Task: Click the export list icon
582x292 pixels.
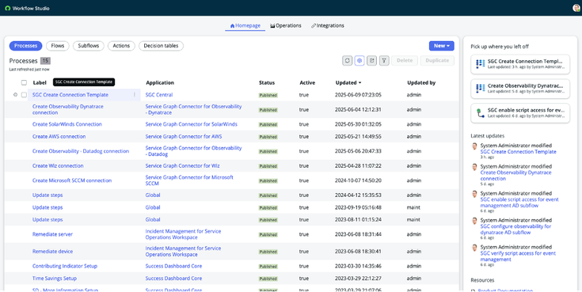Action: click(371, 60)
